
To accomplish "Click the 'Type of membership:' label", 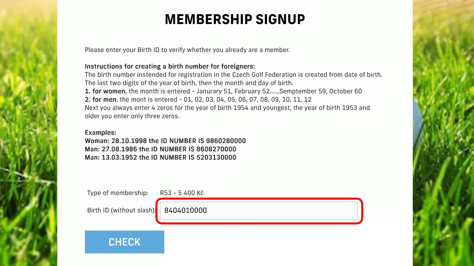I will click(x=118, y=193).
